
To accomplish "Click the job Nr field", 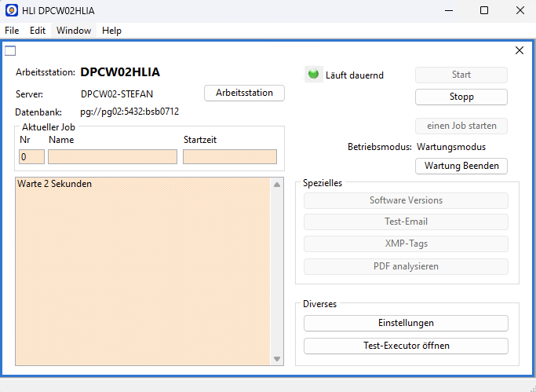I will click(x=31, y=157).
